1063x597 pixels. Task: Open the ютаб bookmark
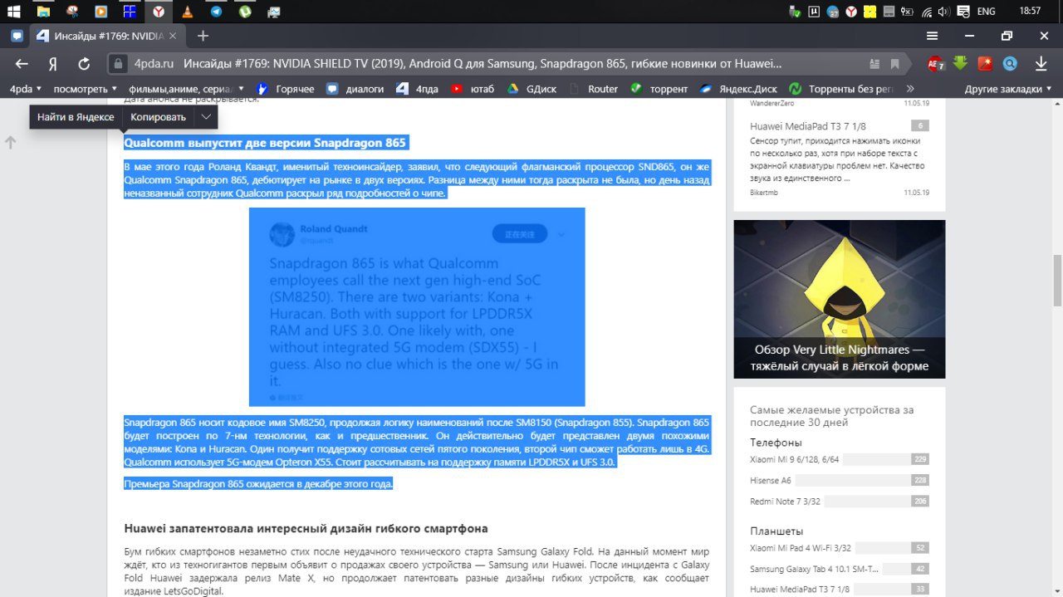click(x=473, y=89)
